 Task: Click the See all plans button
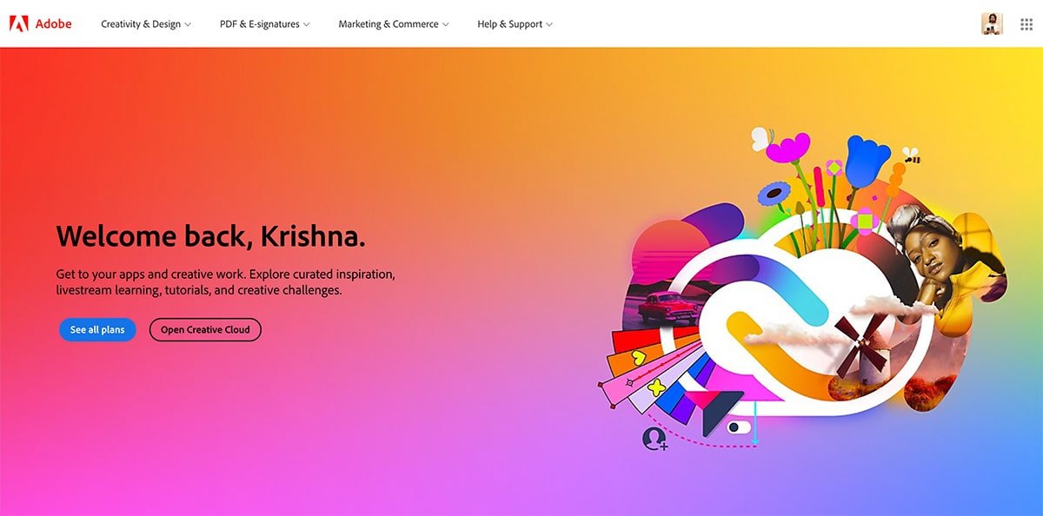(x=97, y=330)
